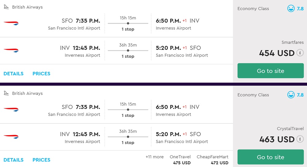Open PRICES tab for the first result
The image size is (307, 167).
click(x=41, y=74)
